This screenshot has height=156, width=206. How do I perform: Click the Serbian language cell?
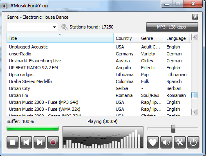coord(174,88)
